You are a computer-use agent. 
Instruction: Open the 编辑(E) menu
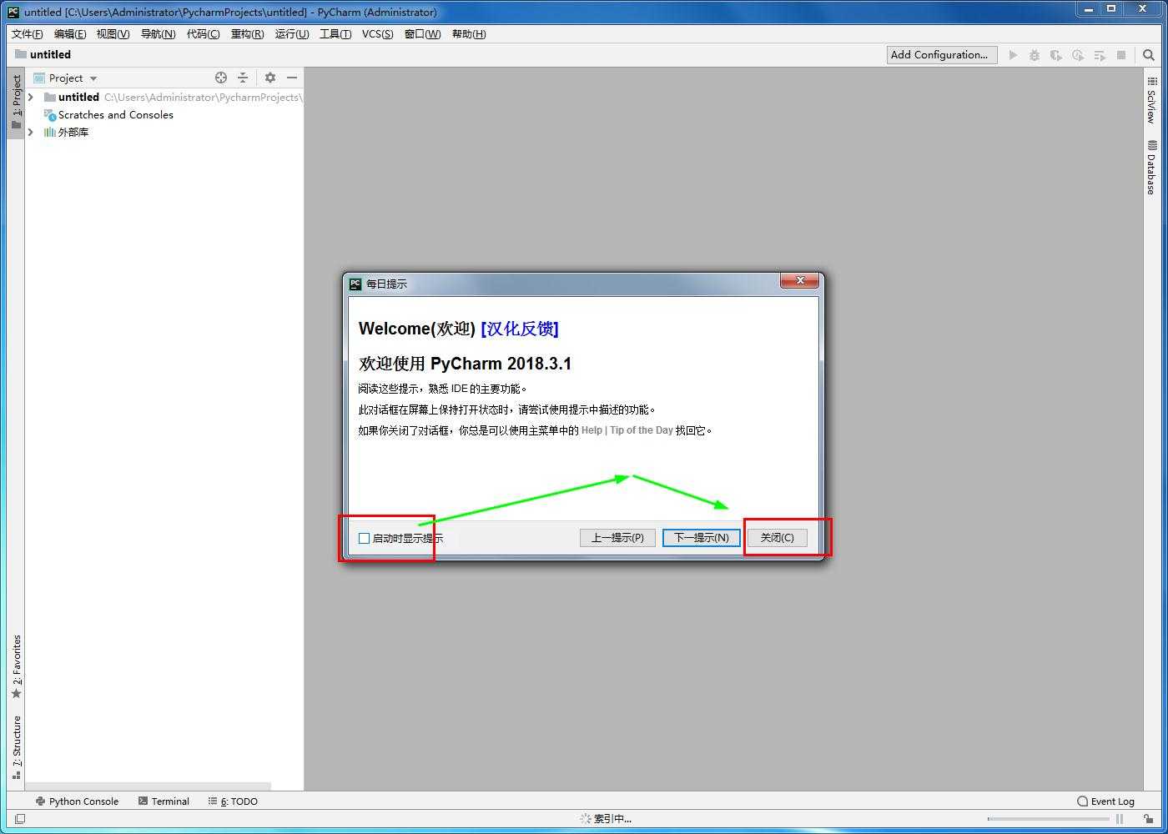(x=70, y=34)
